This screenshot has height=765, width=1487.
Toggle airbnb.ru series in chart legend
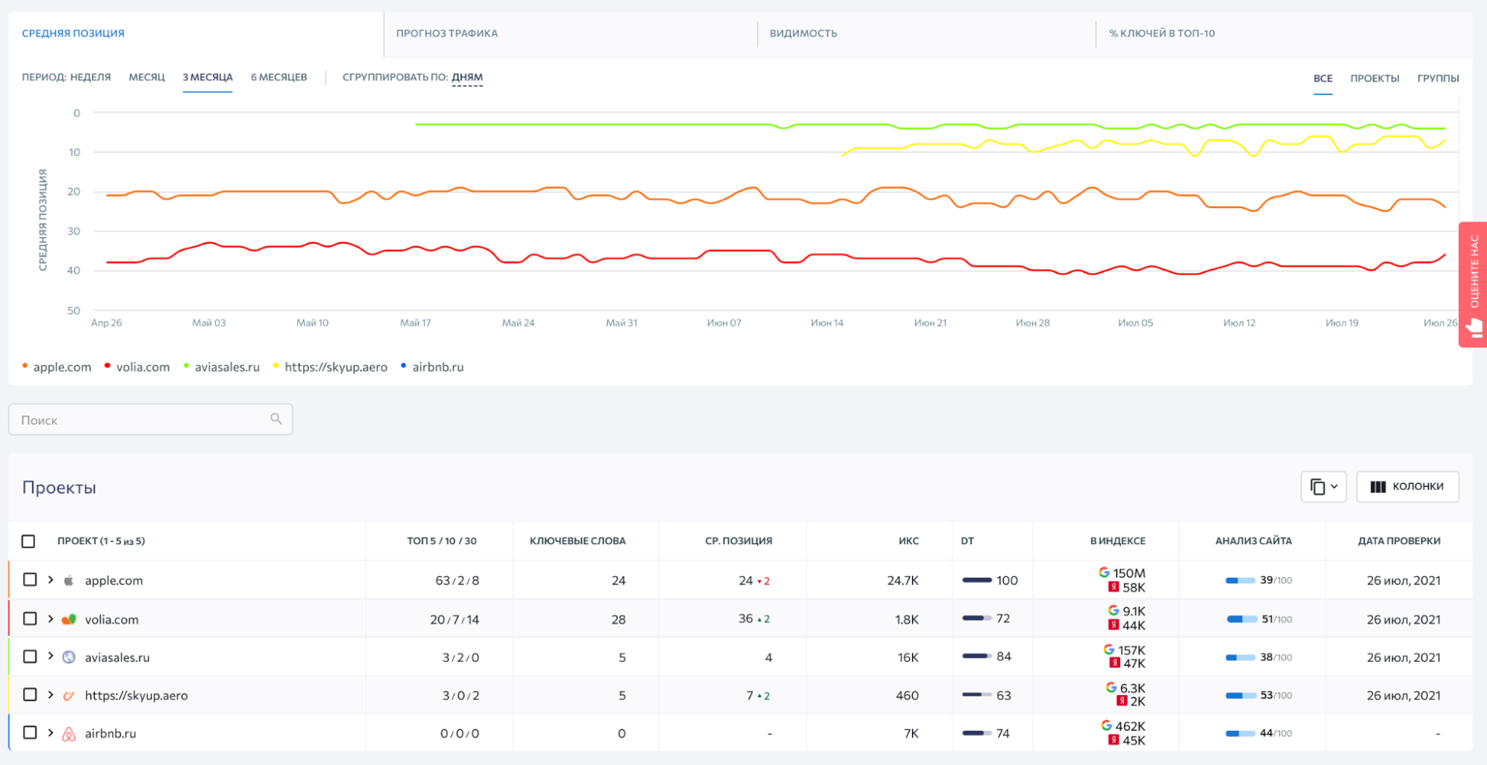coord(432,367)
